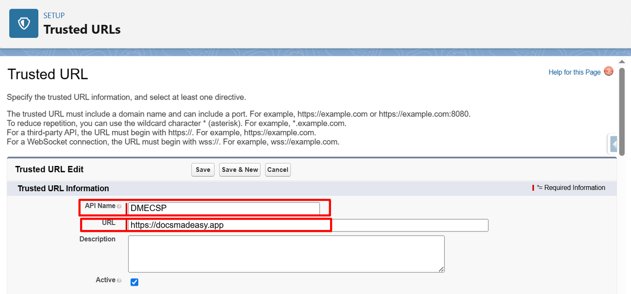Screen dimensions: 631x294
Task: Expand the collapsed side panel arrow
Action: click(613, 145)
